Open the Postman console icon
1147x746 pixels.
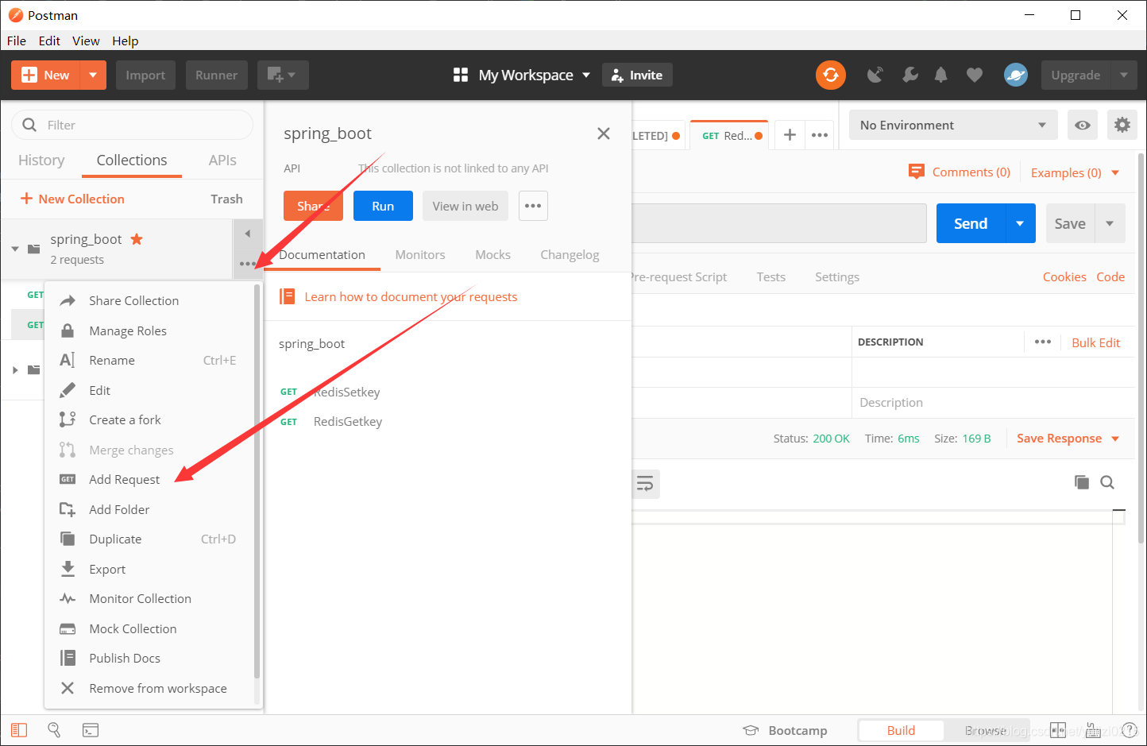click(91, 730)
